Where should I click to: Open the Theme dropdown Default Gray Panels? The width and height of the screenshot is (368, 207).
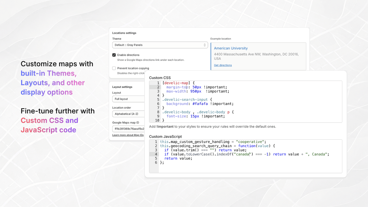(160, 45)
